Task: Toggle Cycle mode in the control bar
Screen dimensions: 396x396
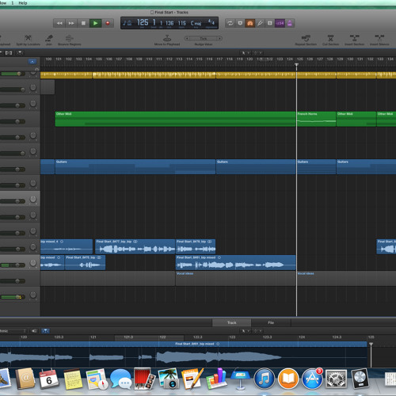Action: coord(230,23)
